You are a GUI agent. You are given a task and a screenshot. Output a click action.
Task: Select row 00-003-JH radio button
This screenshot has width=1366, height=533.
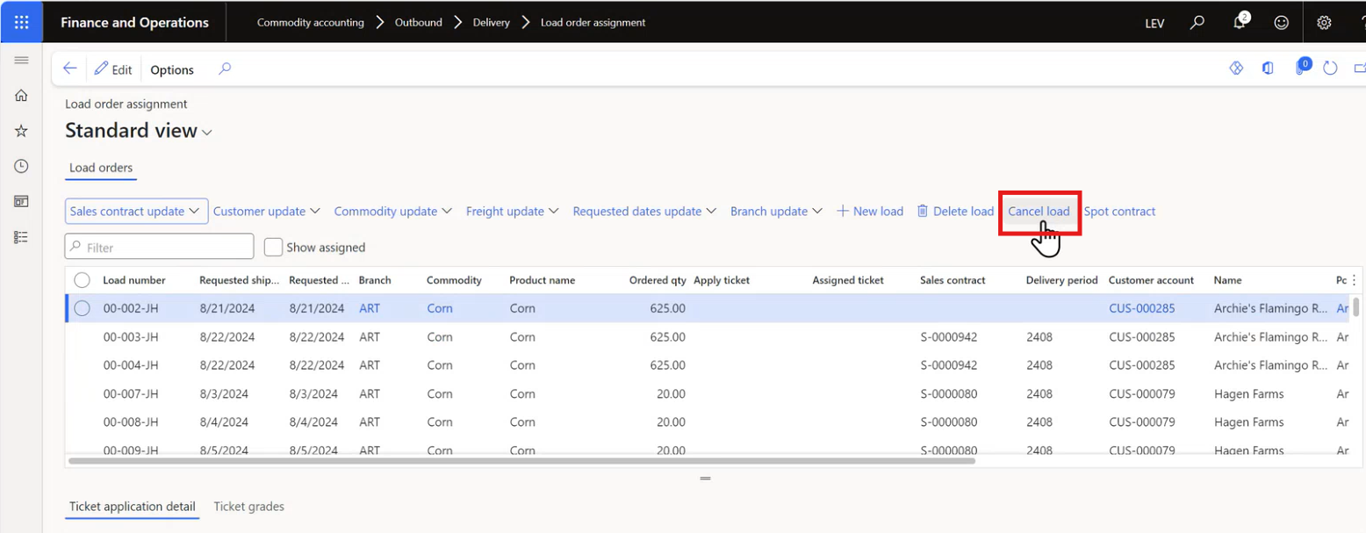click(x=82, y=336)
